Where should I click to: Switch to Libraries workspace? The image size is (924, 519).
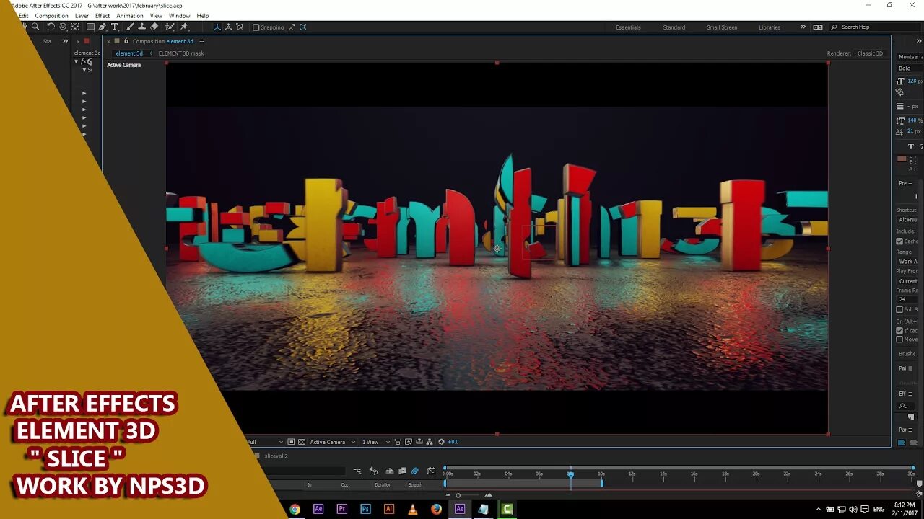770,27
